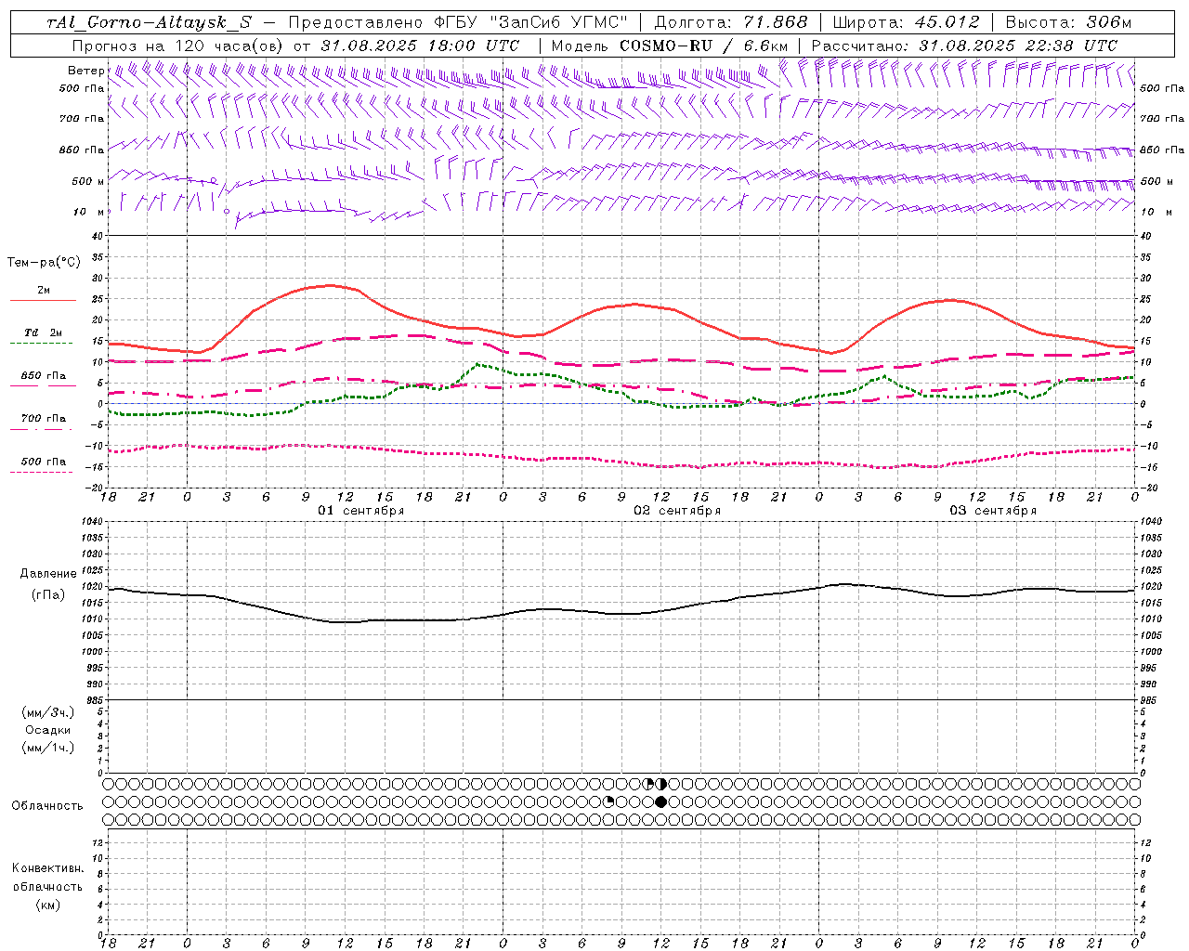
Task: Click the model name COSMO-RU / 6.6км
Action: pos(703,46)
